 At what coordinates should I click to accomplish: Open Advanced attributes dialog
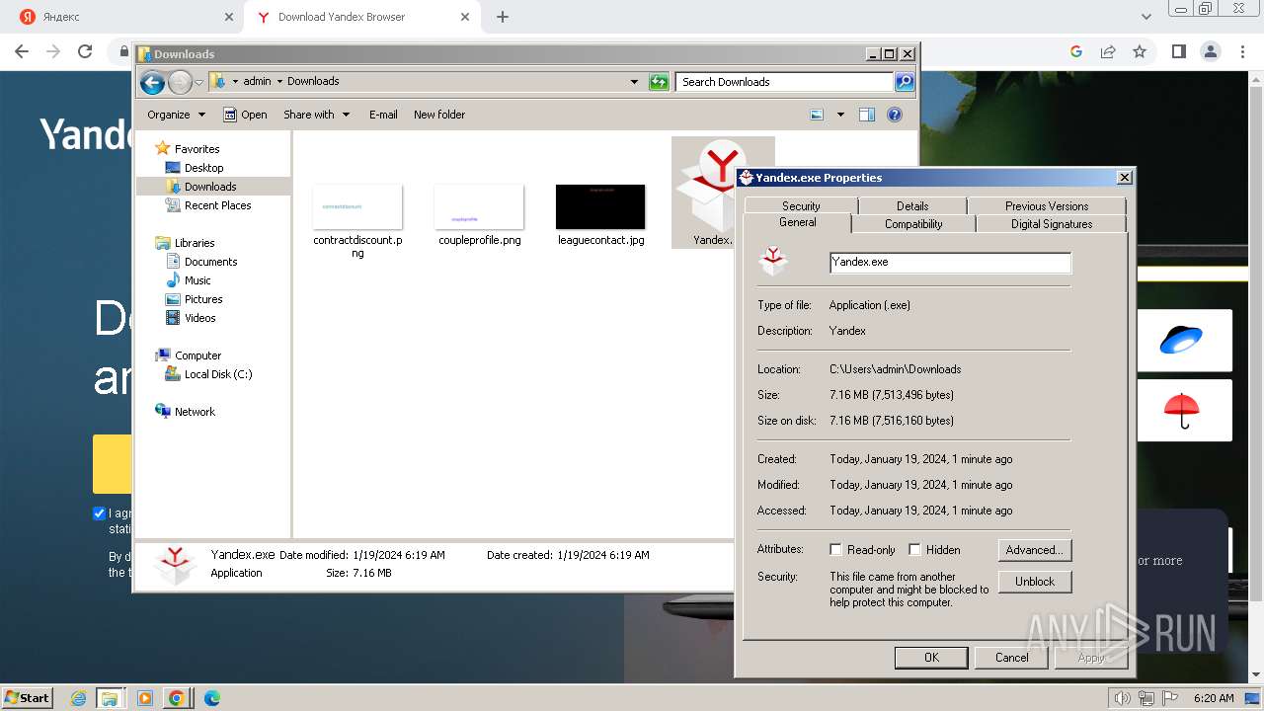tap(1035, 550)
